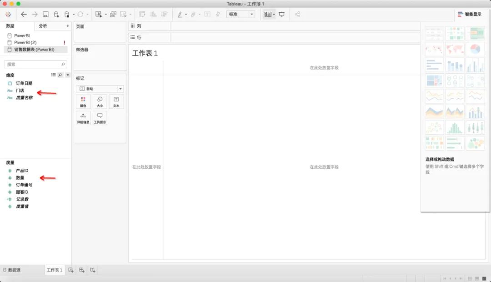491x282 pixels.
Task: Select the 销售数据表 (PowerBI) data source
Action: (35, 50)
